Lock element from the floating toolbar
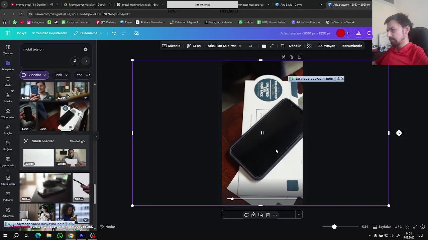The width and height of the screenshot is (428, 240). tap(253, 215)
